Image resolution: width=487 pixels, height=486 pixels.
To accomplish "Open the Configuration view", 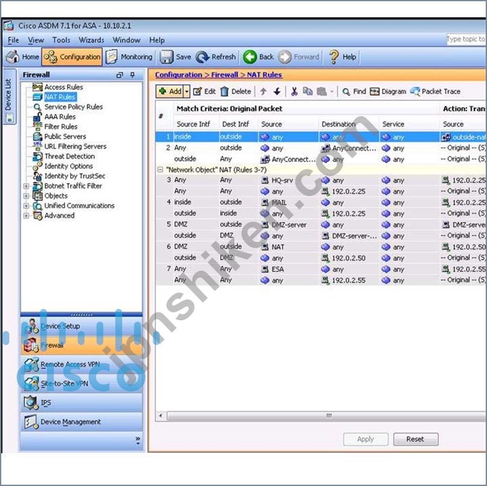I will tap(72, 57).
